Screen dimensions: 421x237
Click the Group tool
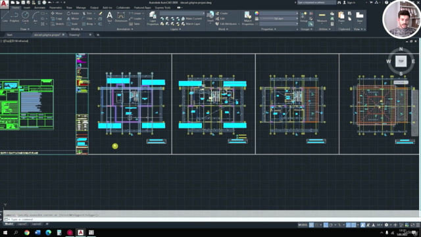(303, 16)
